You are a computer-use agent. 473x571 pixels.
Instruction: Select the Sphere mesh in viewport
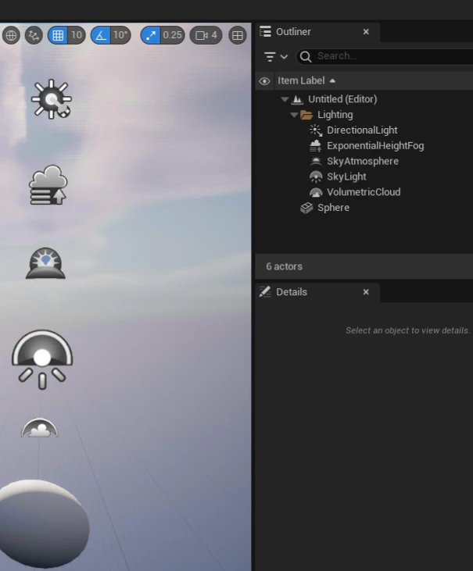43,523
